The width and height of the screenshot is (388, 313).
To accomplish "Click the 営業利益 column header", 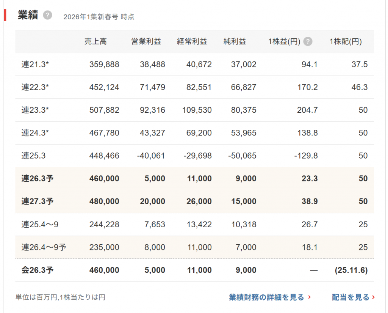I will click(x=146, y=42).
